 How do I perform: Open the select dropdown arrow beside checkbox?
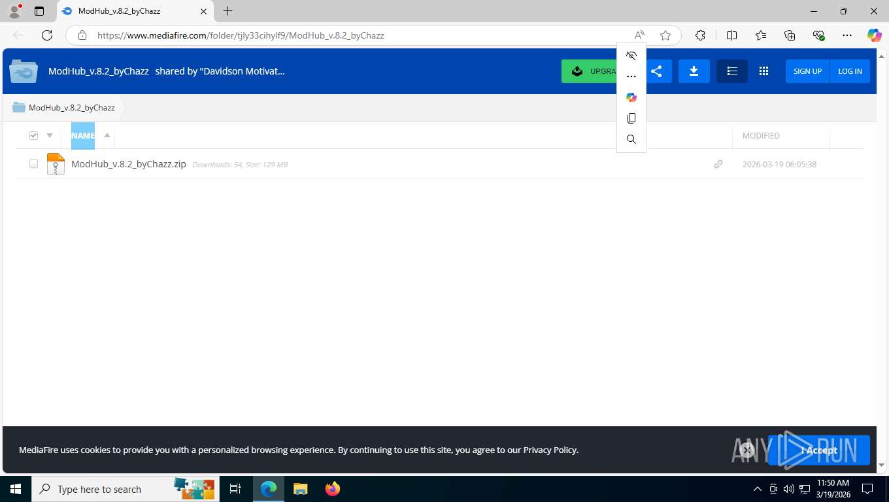point(50,135)
